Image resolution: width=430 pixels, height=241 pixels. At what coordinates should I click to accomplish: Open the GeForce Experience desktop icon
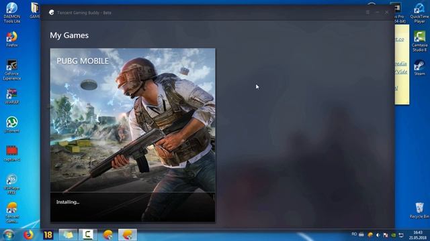point(12,70)
